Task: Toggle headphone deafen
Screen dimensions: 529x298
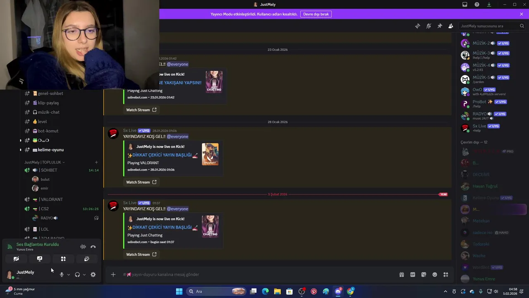Action: 77,274
